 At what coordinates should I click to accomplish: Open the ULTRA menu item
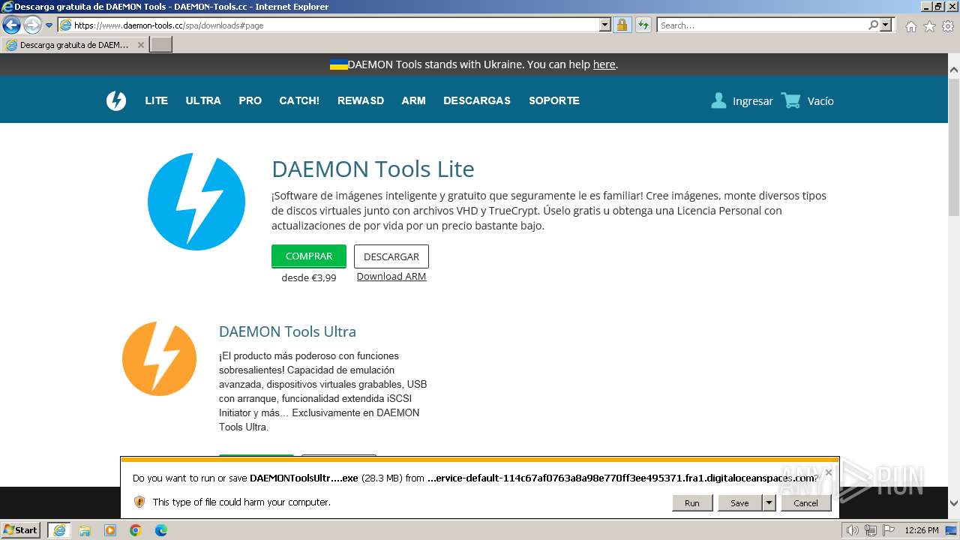click(x=203, y=100)
